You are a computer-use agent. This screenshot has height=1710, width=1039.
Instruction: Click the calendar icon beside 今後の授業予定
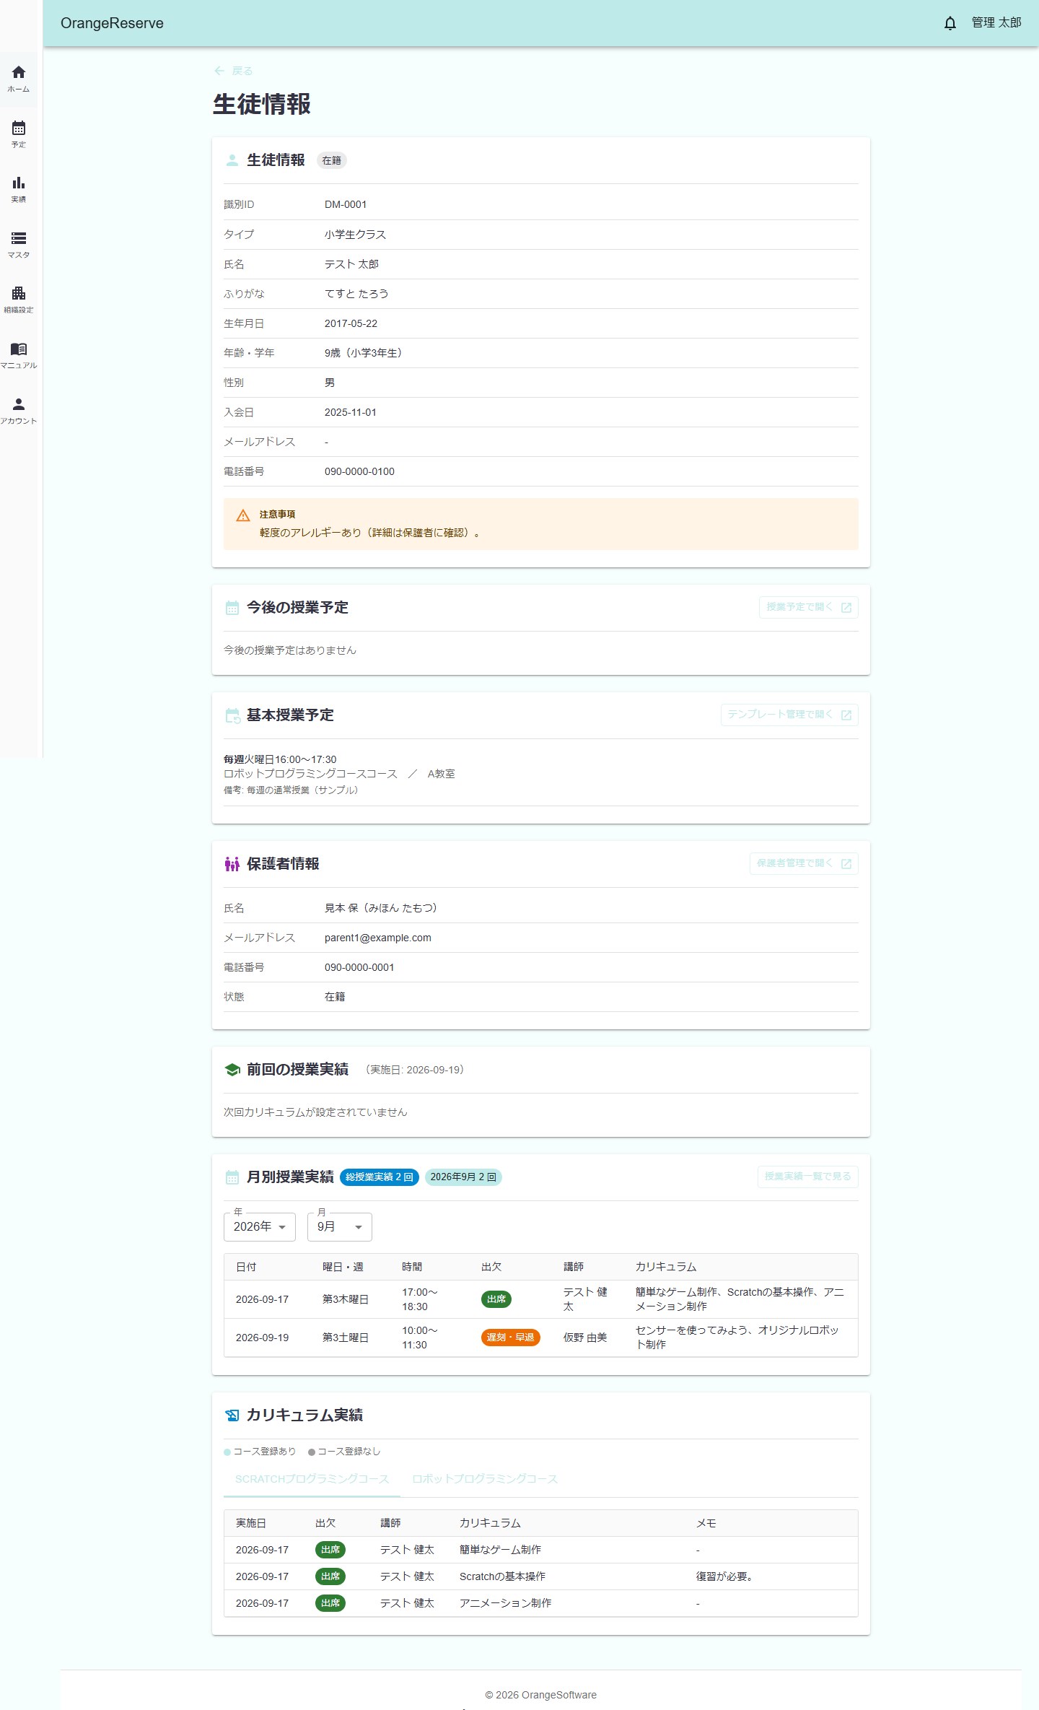[x=232, y=608]
